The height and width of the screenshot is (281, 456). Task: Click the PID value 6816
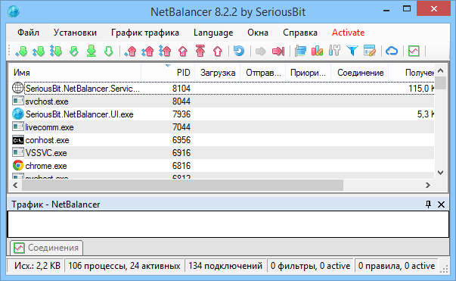[x=181, y=166]
